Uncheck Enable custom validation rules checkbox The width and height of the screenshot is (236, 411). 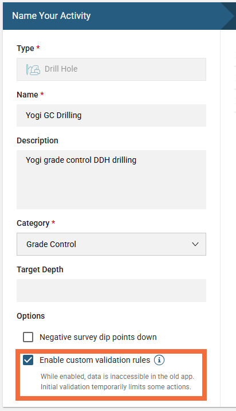click(28, 360)
